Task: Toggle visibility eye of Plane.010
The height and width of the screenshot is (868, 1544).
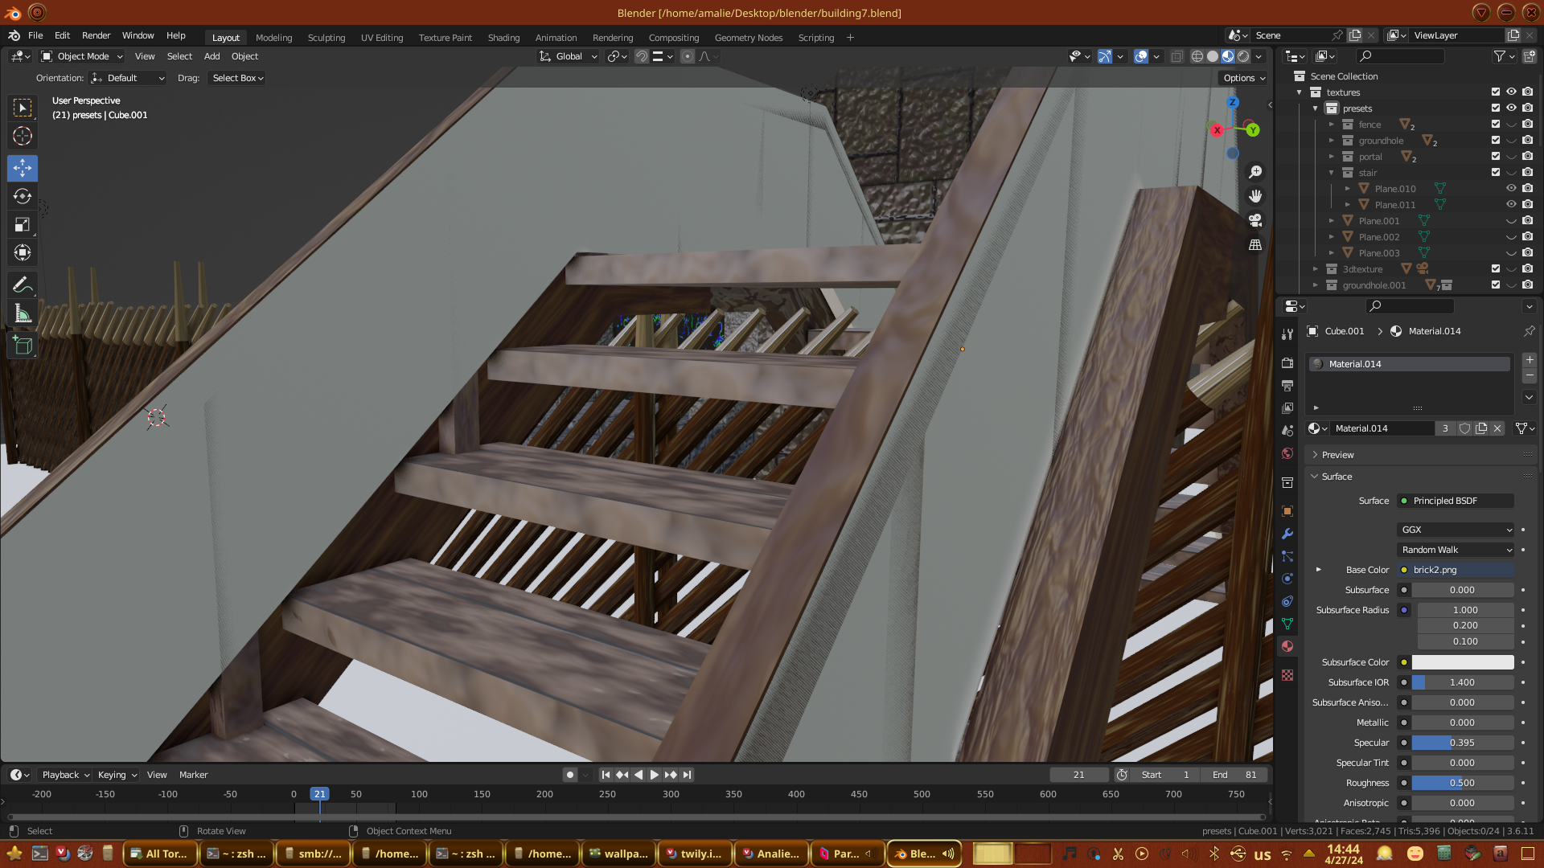Action: pos(1511,189)
